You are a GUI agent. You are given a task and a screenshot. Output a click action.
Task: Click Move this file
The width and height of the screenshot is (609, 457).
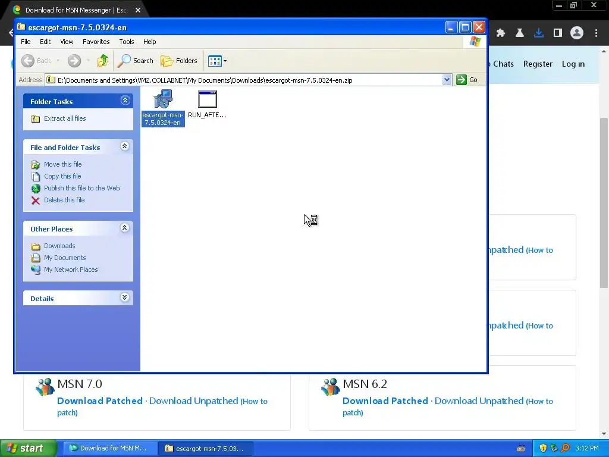(x=62, y=164)
